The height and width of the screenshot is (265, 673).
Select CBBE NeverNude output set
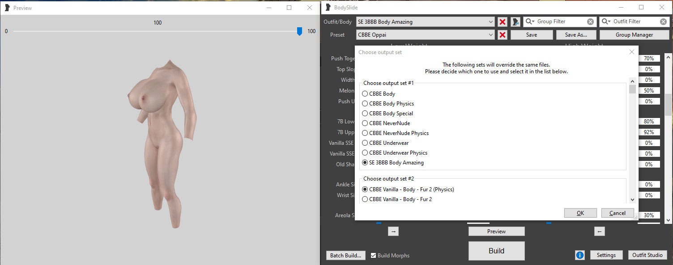click(386, 123)
